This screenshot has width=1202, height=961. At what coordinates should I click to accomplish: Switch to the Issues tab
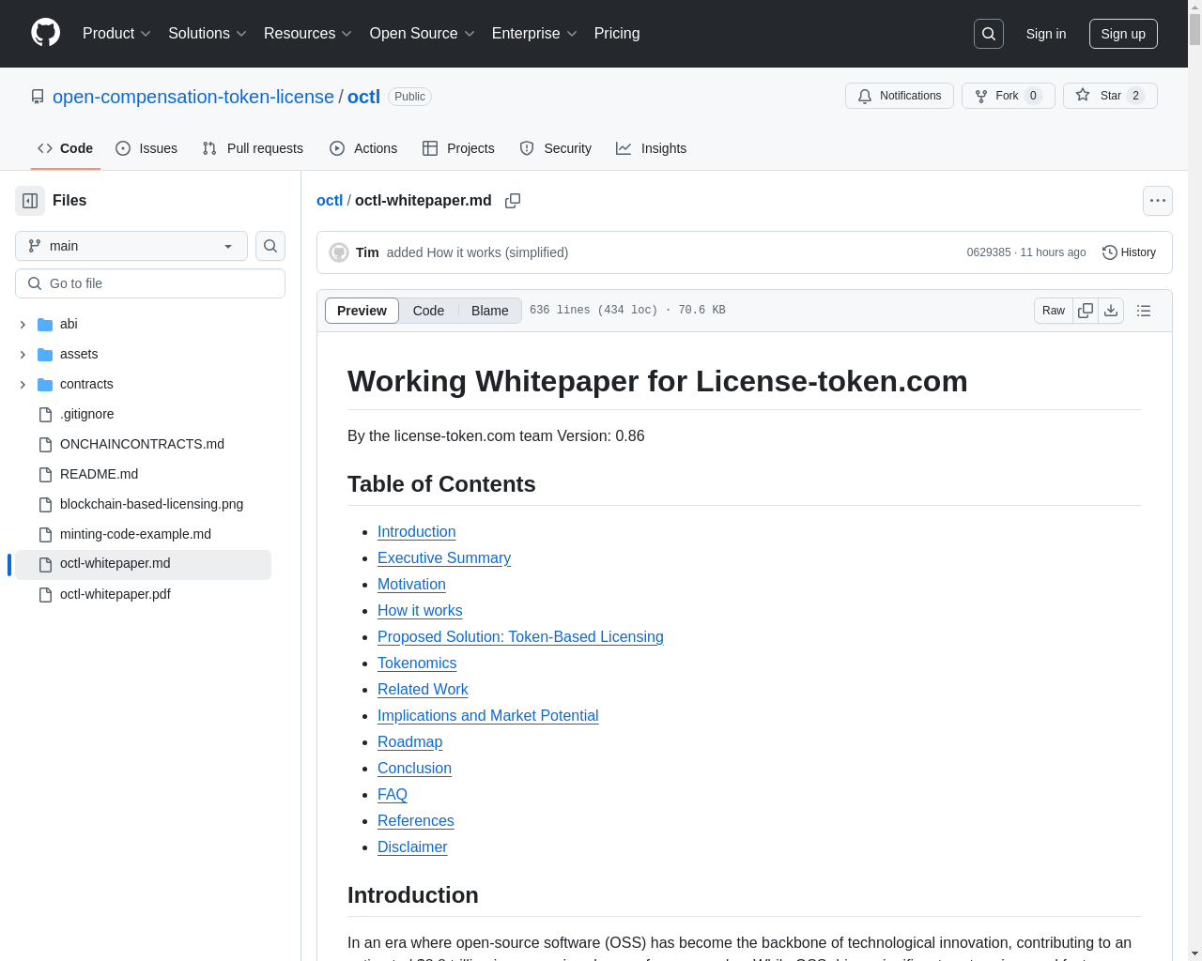click(146, 148)
